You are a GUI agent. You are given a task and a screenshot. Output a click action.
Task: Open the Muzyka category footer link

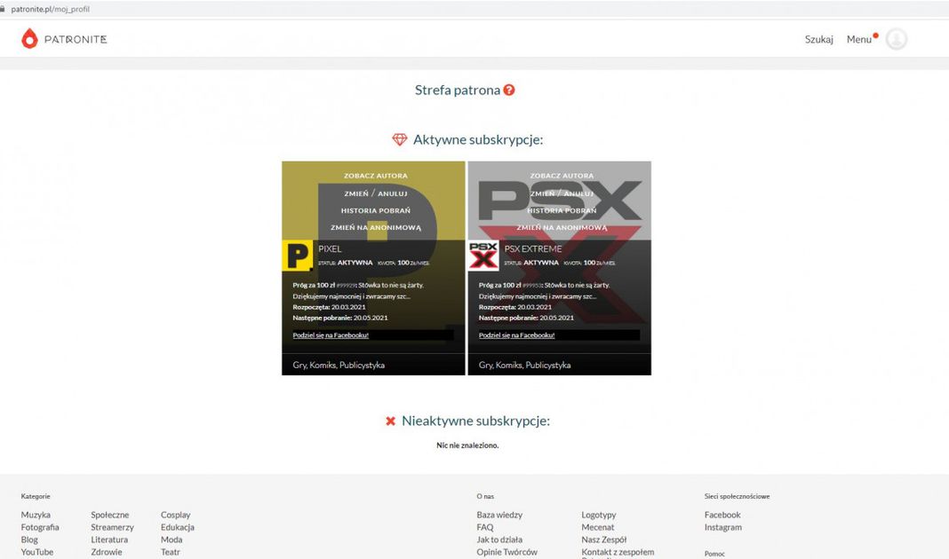tap(36, 515)
